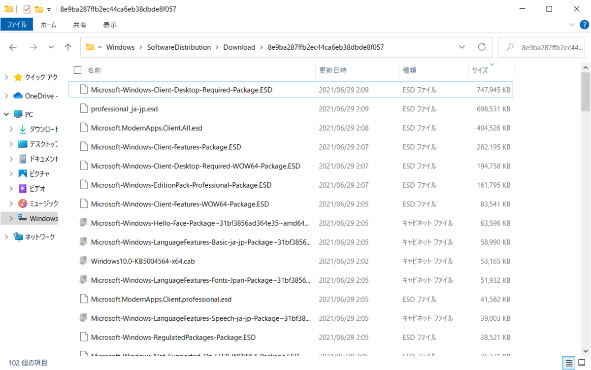Sort by the 更新日時 column header
Viewport: 591px width, 370px height.
(x=333, y=70)
